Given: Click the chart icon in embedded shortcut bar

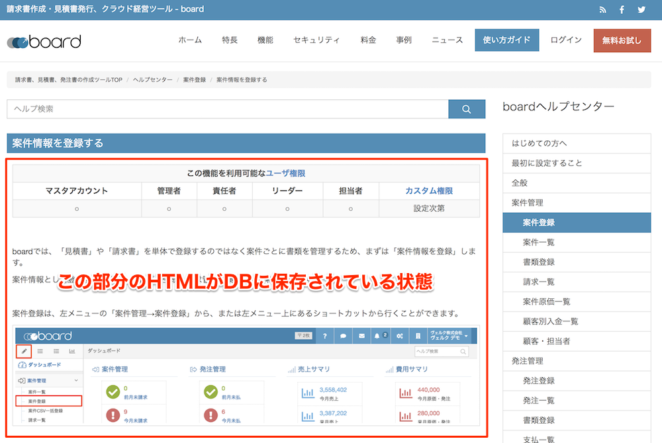Looking at the screenshot, I should point(72,351).
